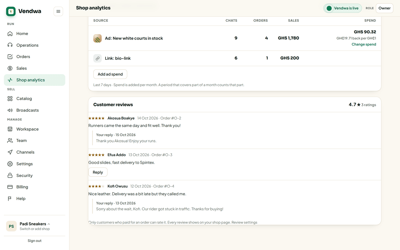Open Security via its padlock icon
This screenshot has width=400, height=250.
pyautogui.click(x=10, y=176)
